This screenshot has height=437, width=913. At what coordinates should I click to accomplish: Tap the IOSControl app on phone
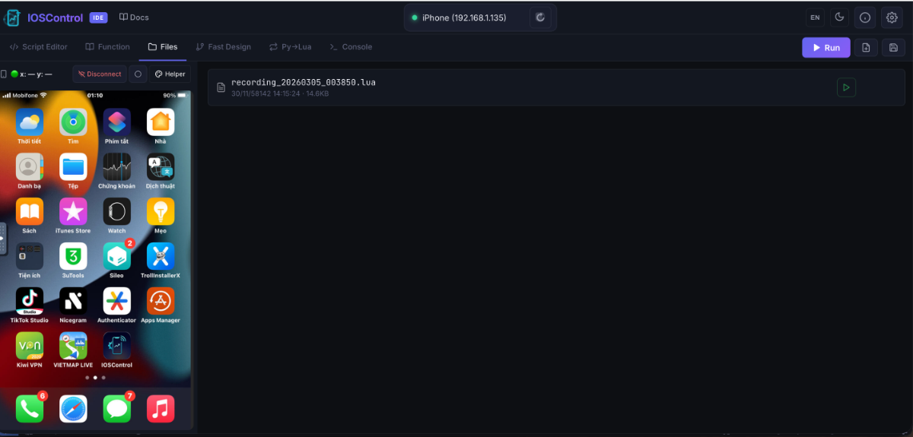pos(117,346)
